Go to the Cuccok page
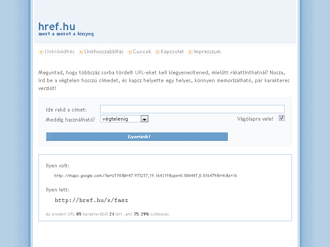This screenshot has height=247, width=330. pos(142,52)
